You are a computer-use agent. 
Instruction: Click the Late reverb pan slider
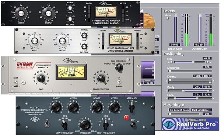pyautogui.click(x=190, y=98)
